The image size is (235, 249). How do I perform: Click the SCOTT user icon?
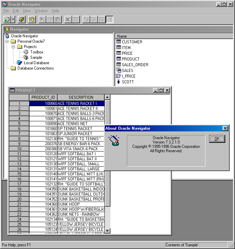[119, 82]
